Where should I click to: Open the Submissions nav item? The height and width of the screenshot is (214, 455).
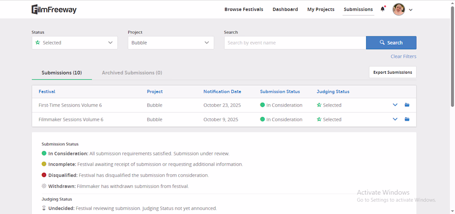(358, 9)
